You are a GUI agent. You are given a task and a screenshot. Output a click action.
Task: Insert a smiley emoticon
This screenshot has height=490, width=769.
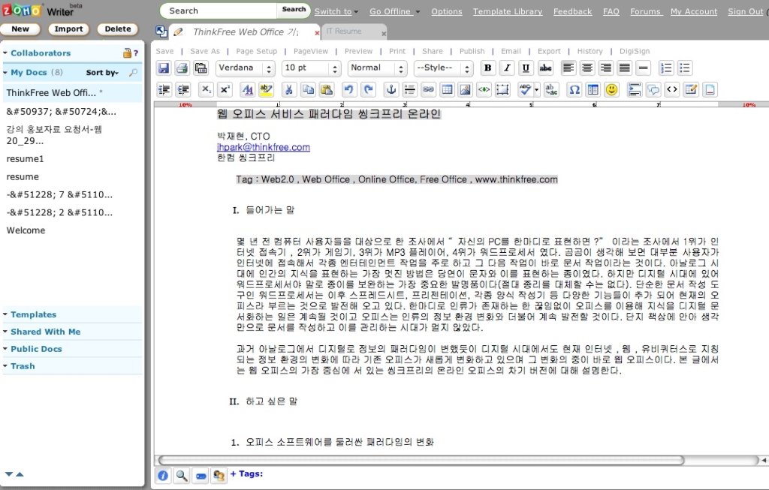click(x=611, y=89)
